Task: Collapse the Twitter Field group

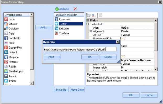Action: click(88, 24)
